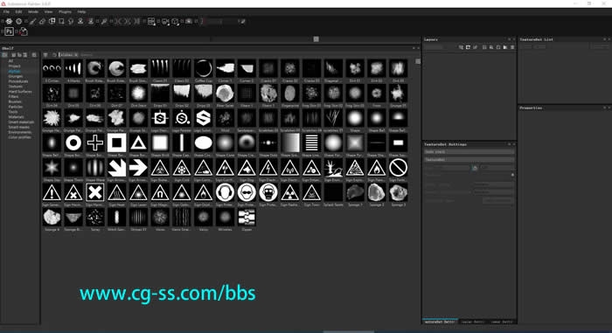Click the icon next to the Ps button
This screenshot has height=333, width=612.
click(24, 31)
